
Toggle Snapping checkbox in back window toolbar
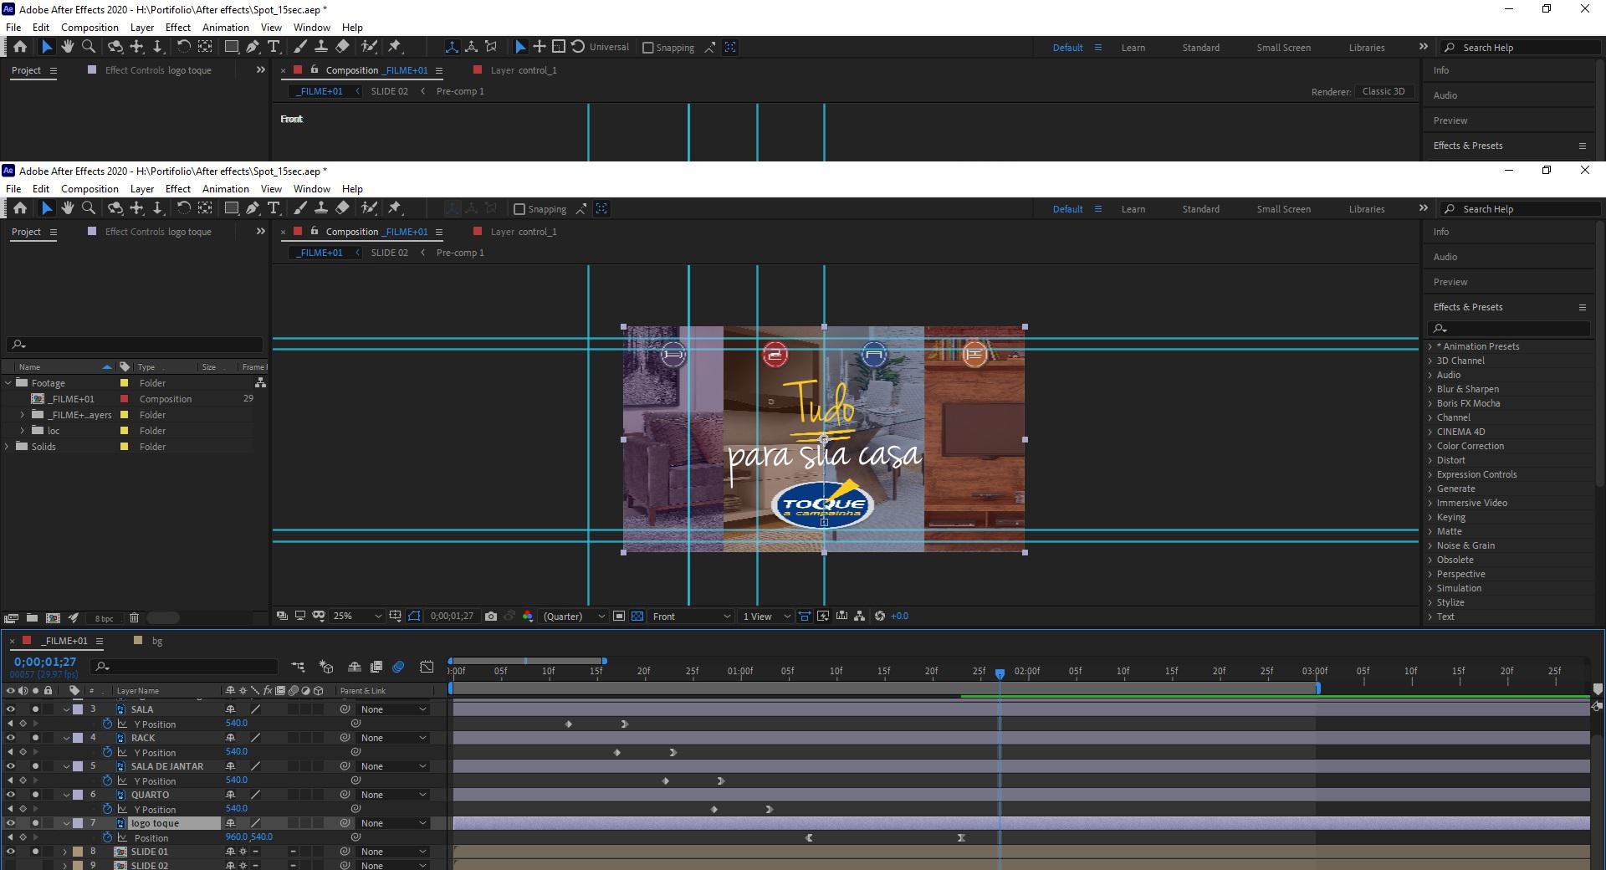(647, 48)
